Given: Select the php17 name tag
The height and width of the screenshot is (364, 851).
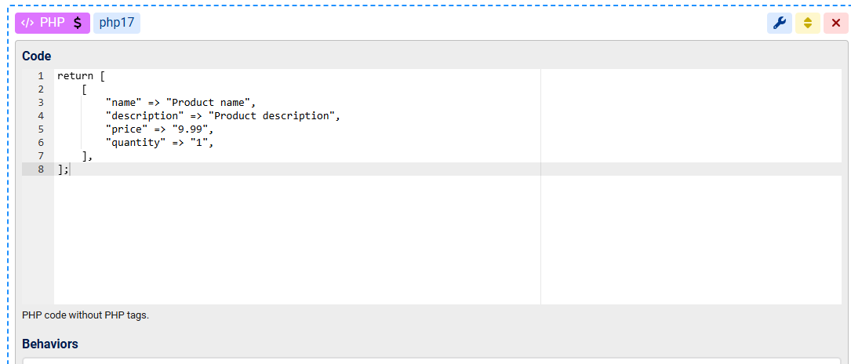Looking at the screenshot, I should [116, 23].
